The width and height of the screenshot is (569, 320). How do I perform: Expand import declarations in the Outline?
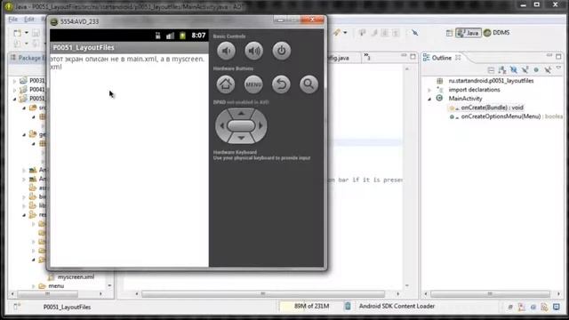click(429, 90)
